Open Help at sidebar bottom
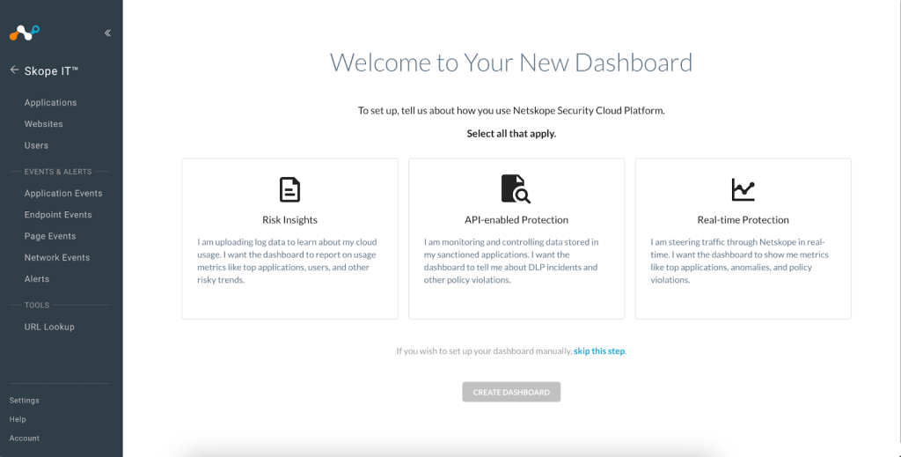The height and width of the screenshot is (457, 901). [18, 419]
